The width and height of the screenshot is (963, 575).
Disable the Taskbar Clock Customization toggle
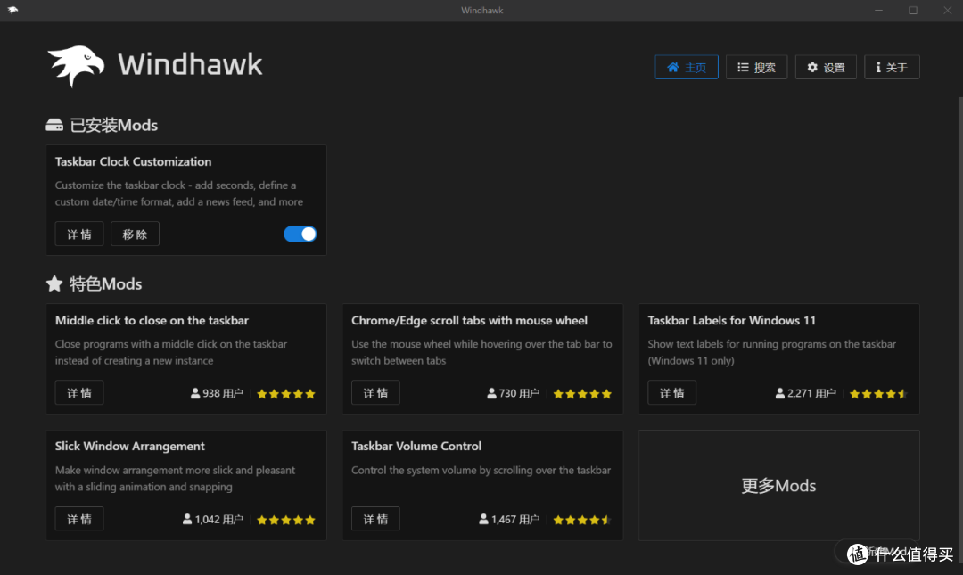click(x=300, y=233)
